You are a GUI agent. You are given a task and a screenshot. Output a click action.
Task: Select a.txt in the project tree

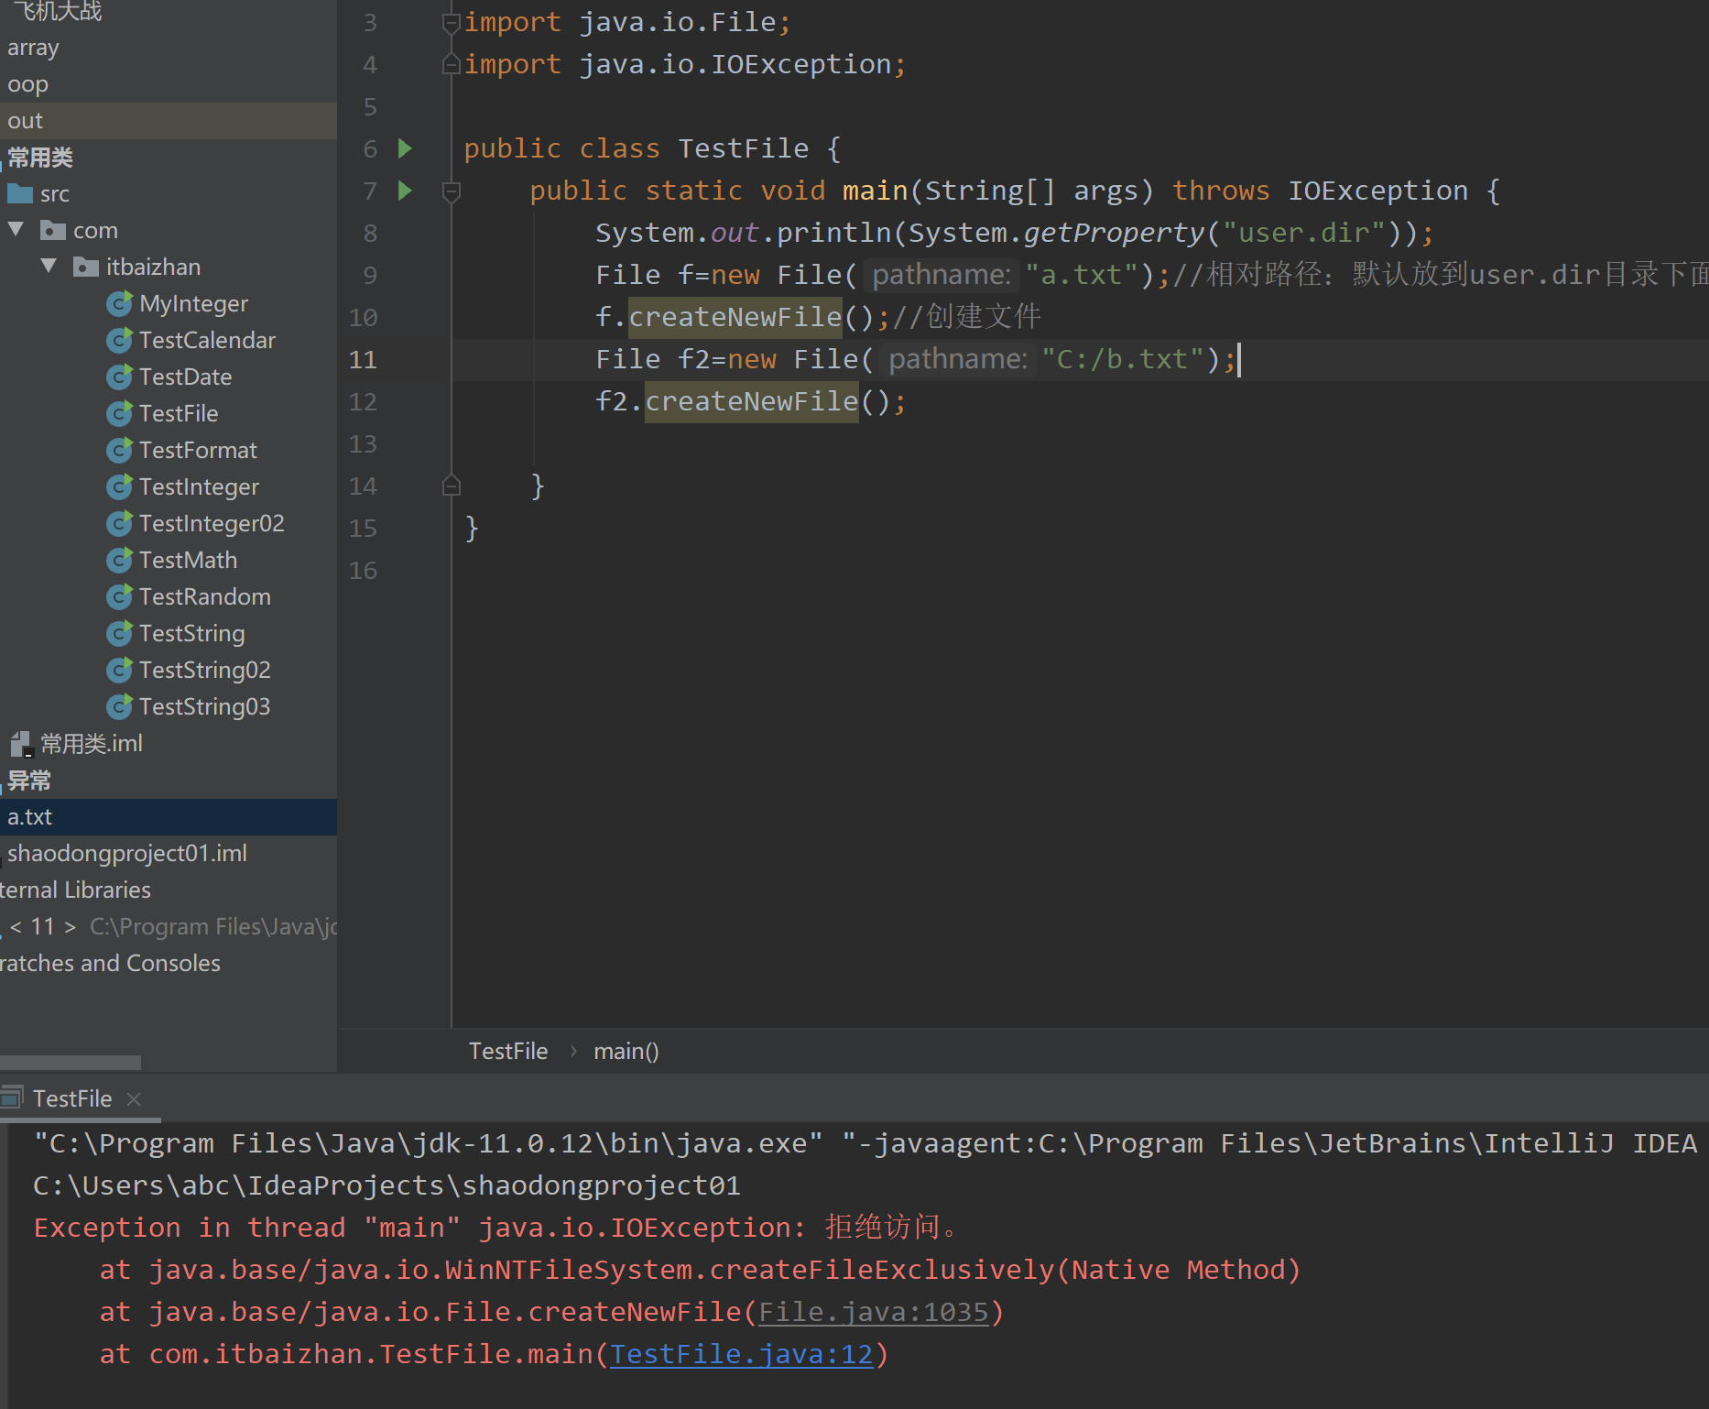pyautogui.click(x=169, y=816)
